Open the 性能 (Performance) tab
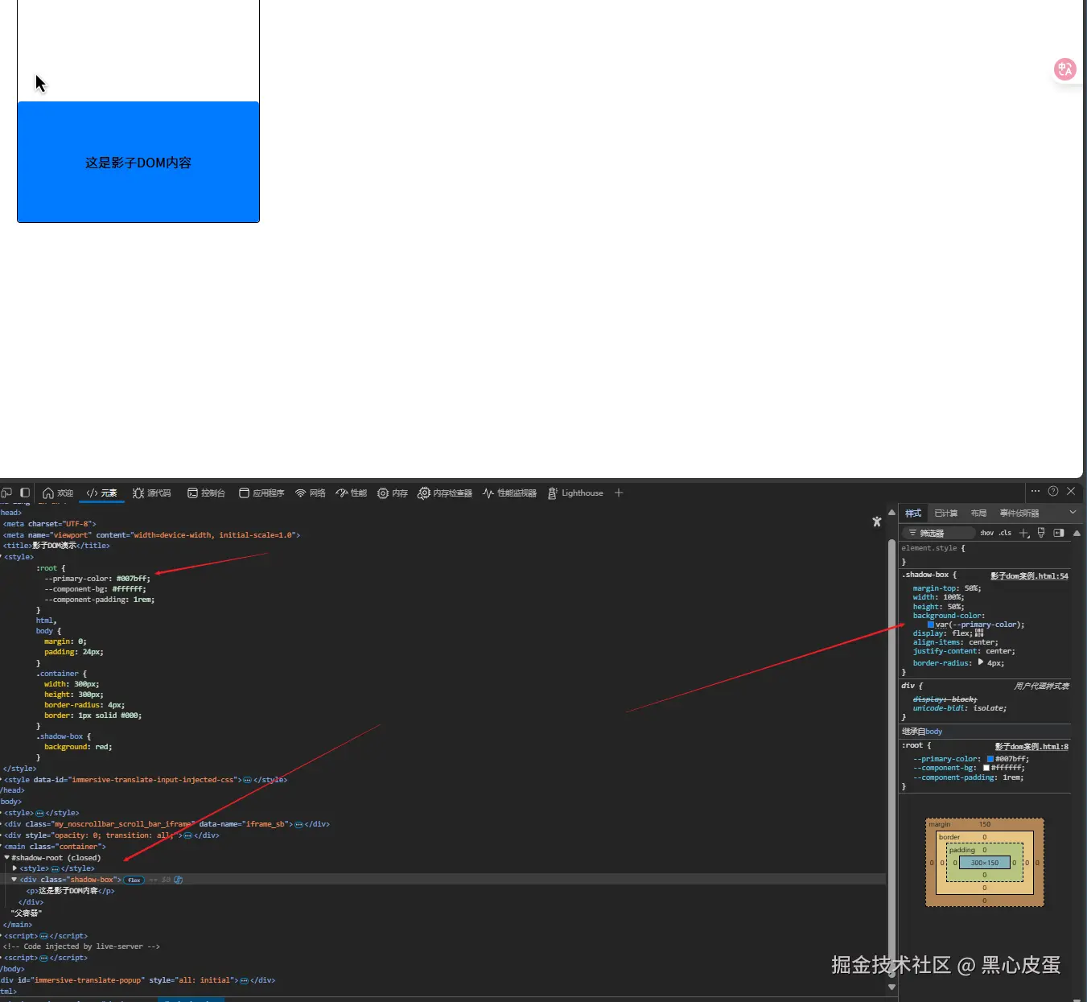This screenshot has height=1002, width=1087. click(x=352, y=493)
